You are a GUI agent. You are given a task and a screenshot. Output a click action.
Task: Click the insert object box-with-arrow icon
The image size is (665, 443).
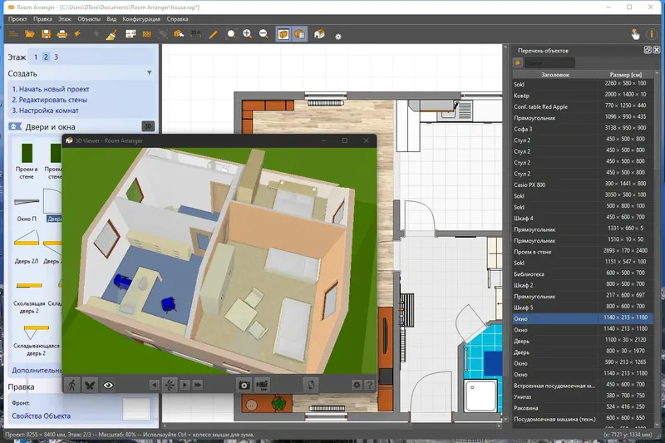[179, 34]
